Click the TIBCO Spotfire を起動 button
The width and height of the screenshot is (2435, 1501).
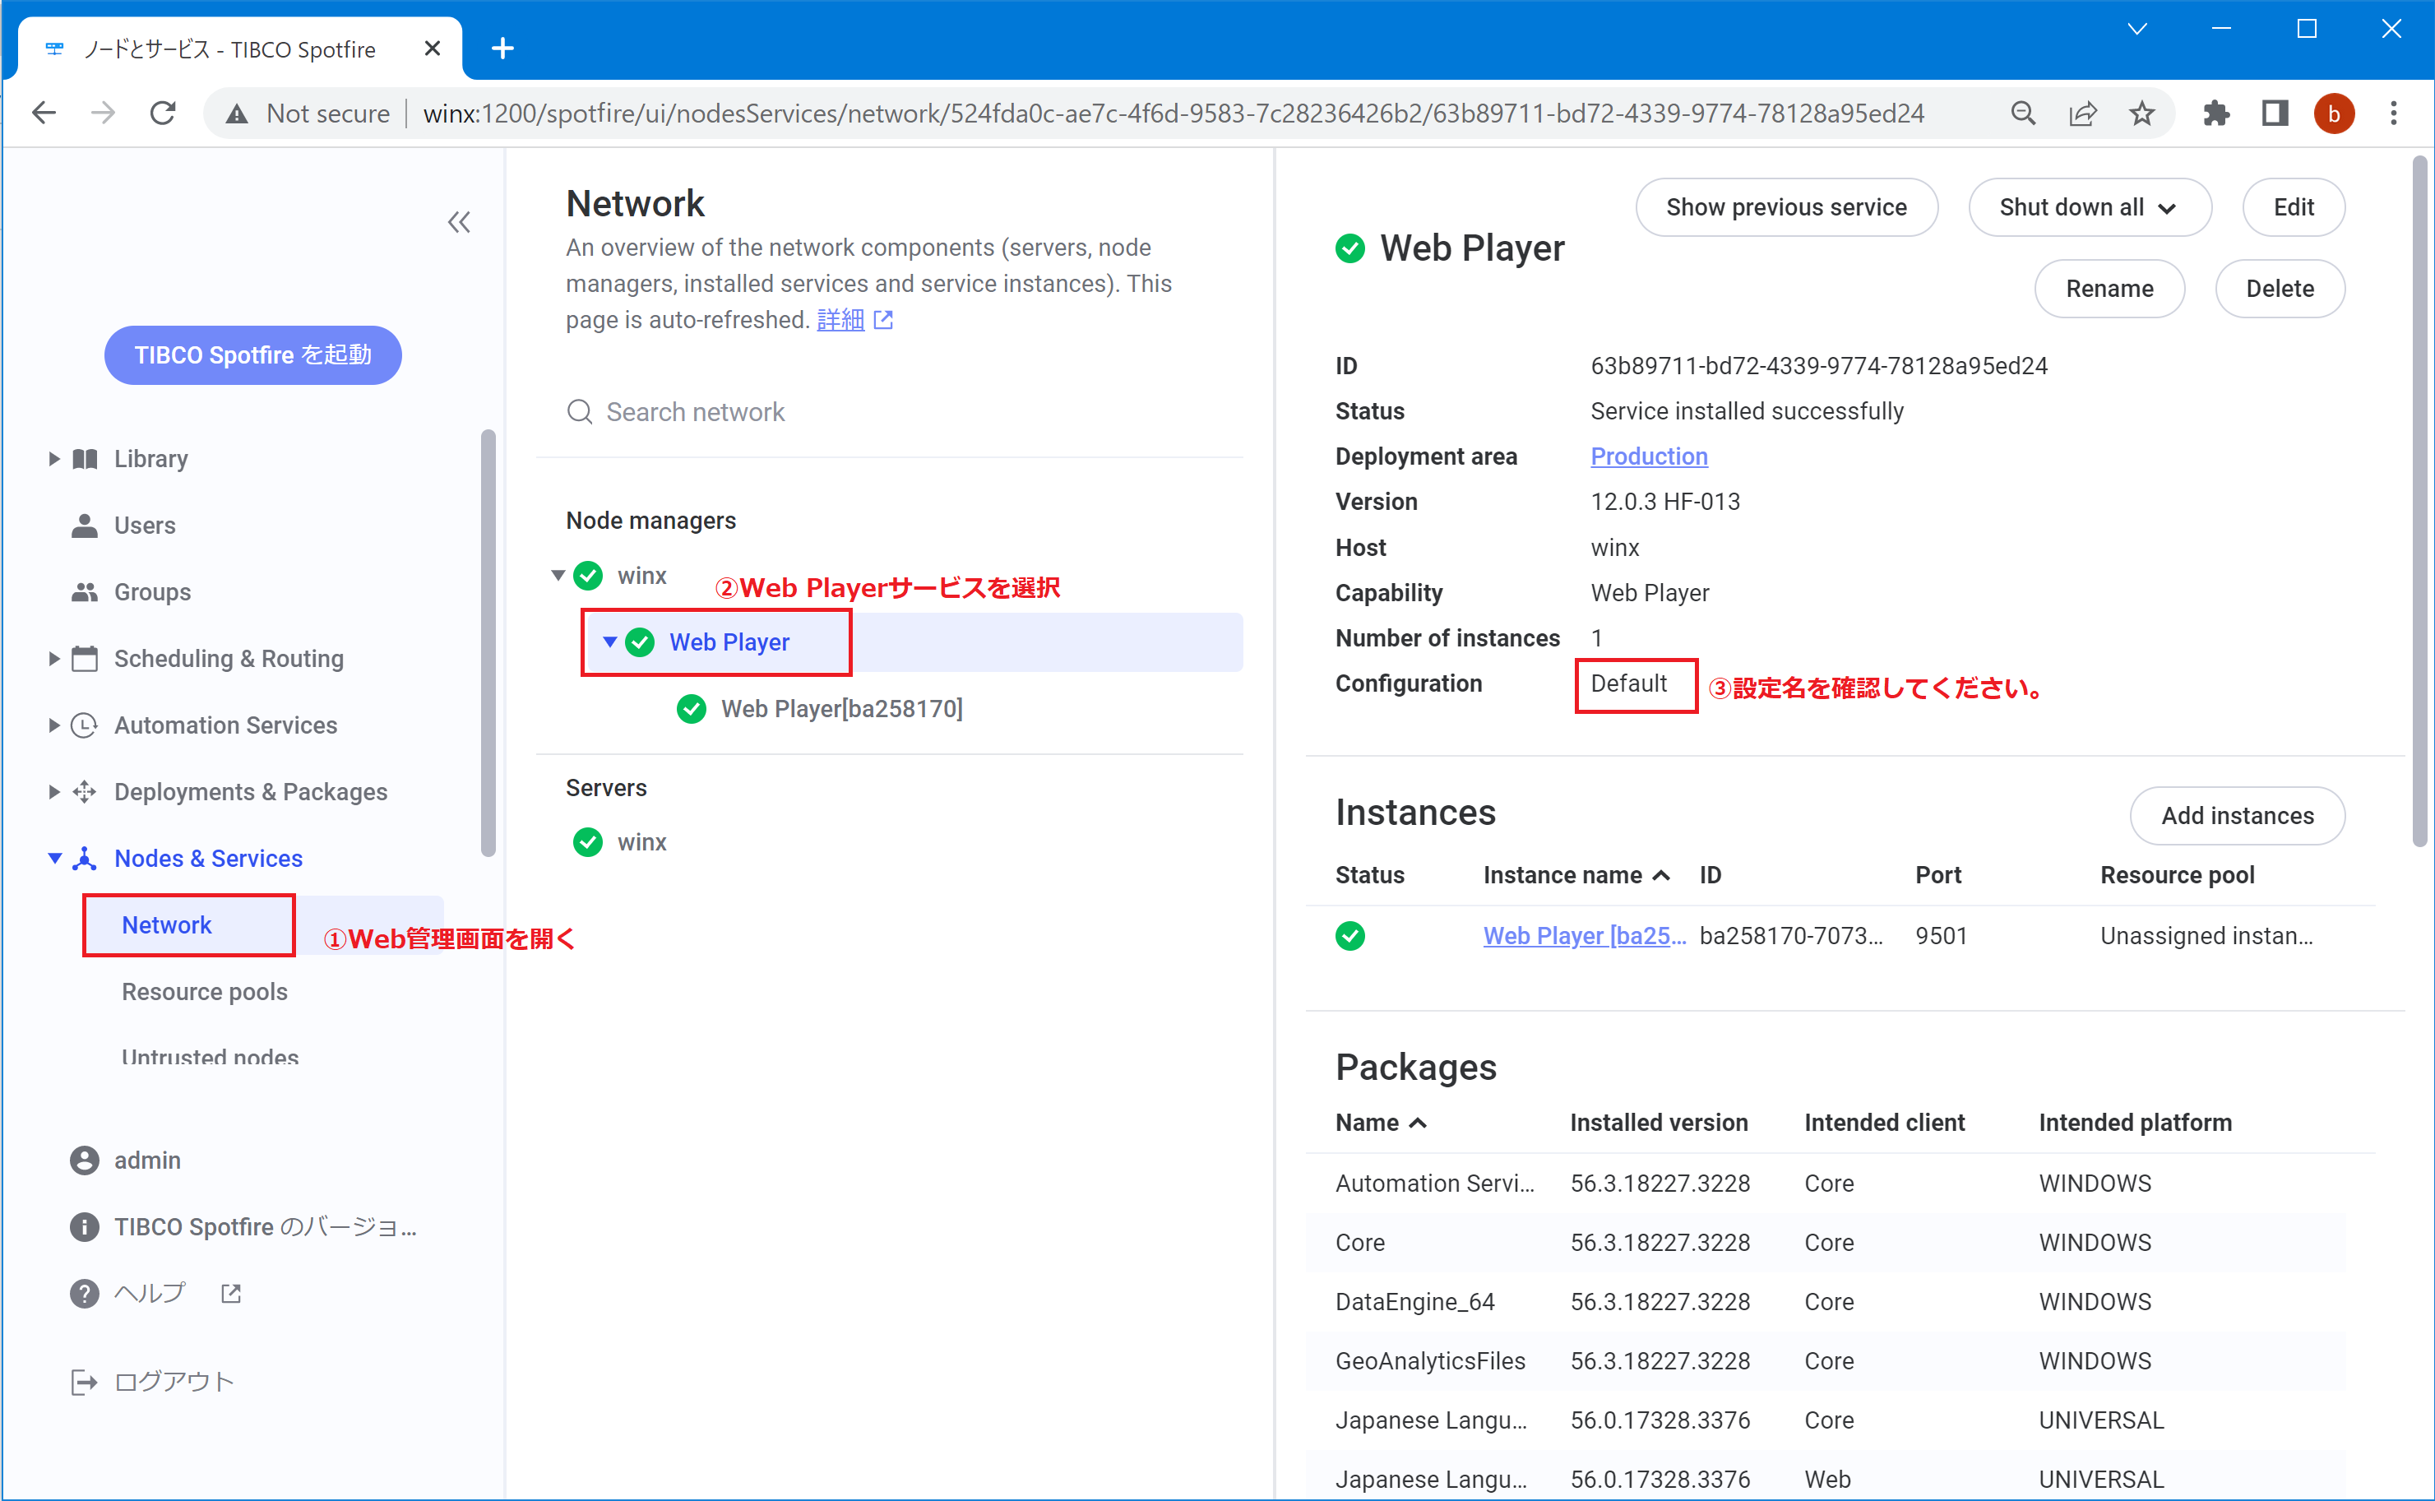(253, 354)
